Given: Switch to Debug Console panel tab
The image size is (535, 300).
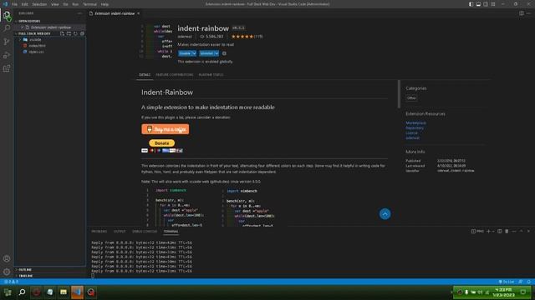Looking at the screenshot, I should click(145, 232).
